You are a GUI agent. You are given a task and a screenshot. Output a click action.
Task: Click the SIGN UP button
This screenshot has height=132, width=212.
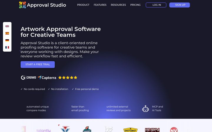point(180,5)
